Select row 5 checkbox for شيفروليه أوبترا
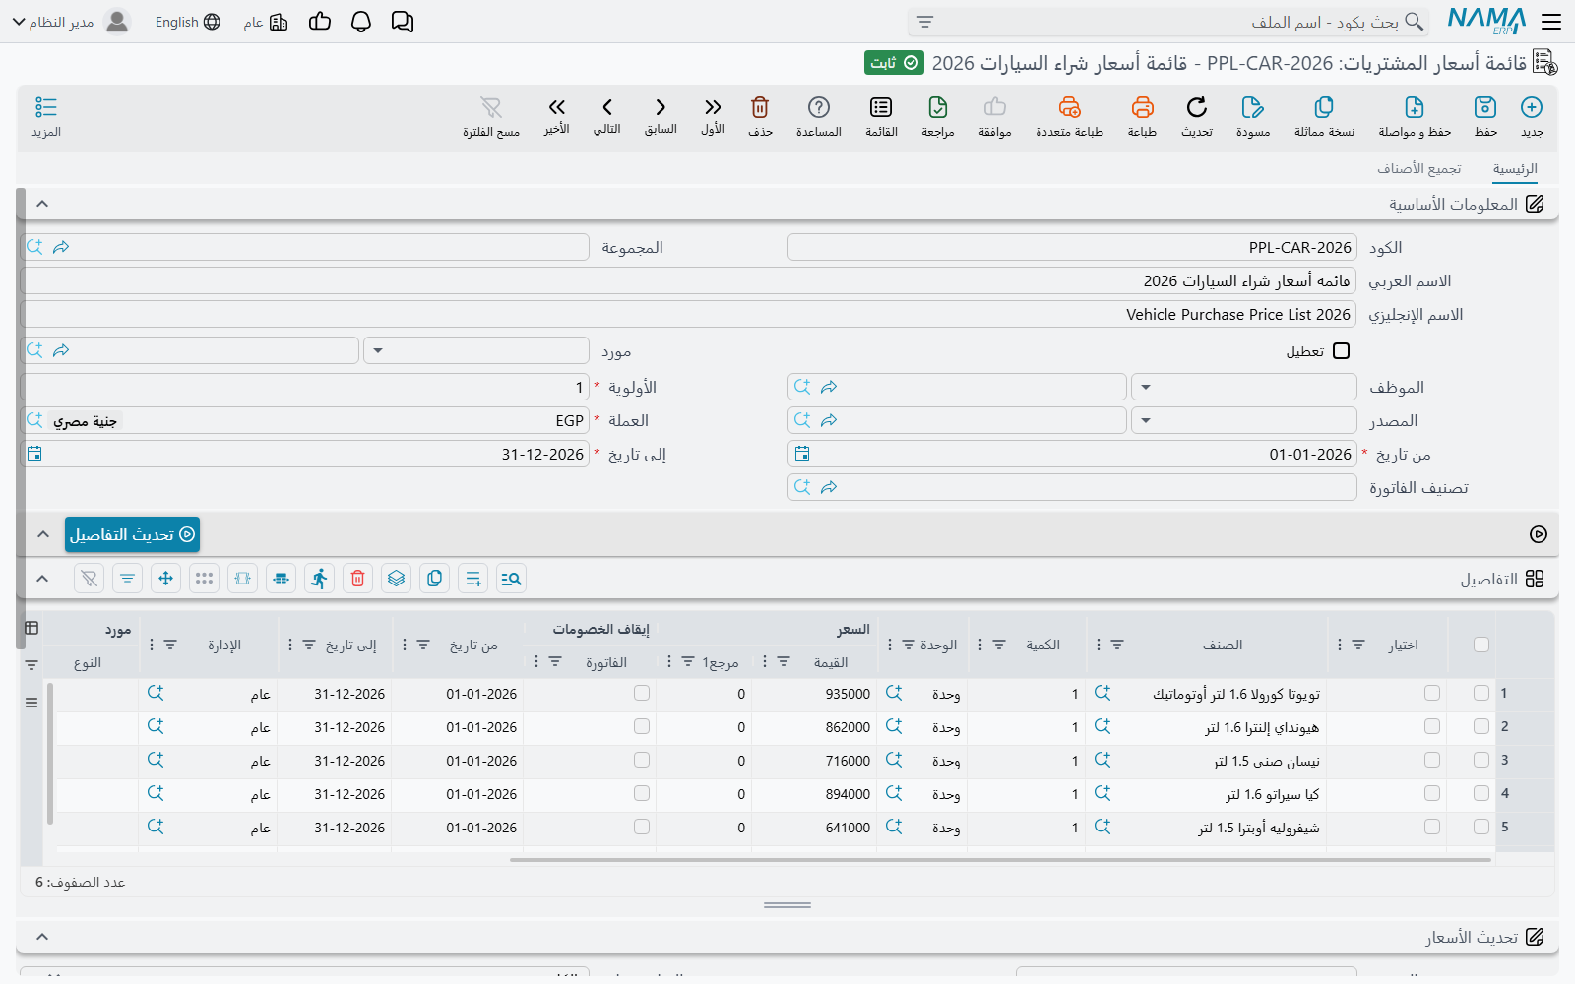The height and width of the screenshot is (984, 1575). point(1481,827)
